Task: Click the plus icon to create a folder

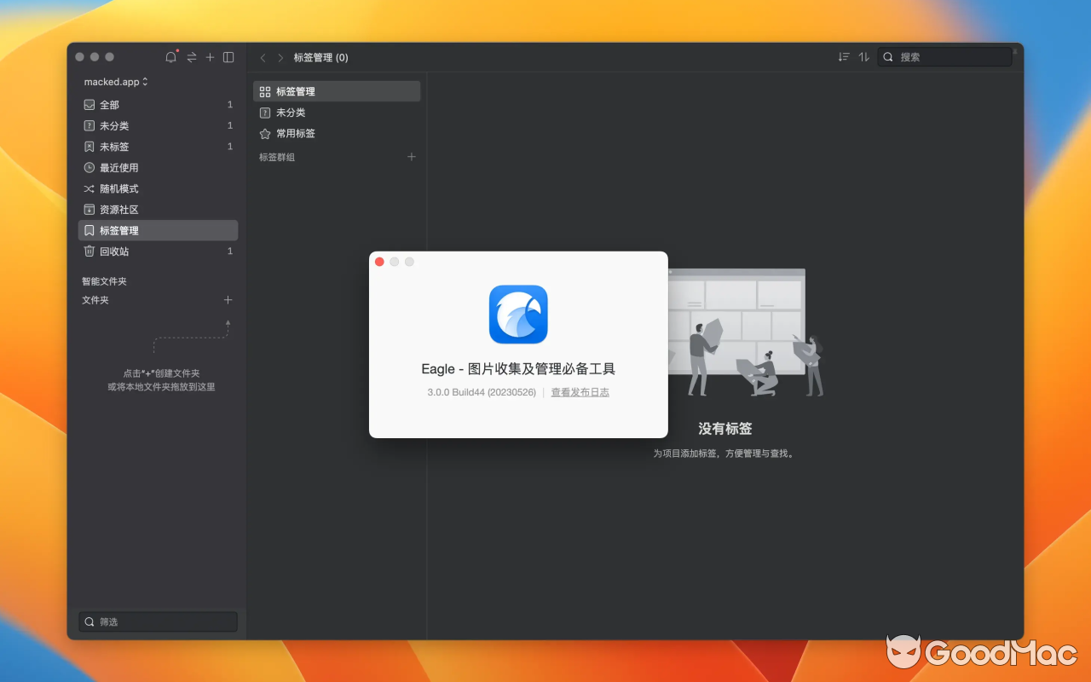Action: [228, 300]
